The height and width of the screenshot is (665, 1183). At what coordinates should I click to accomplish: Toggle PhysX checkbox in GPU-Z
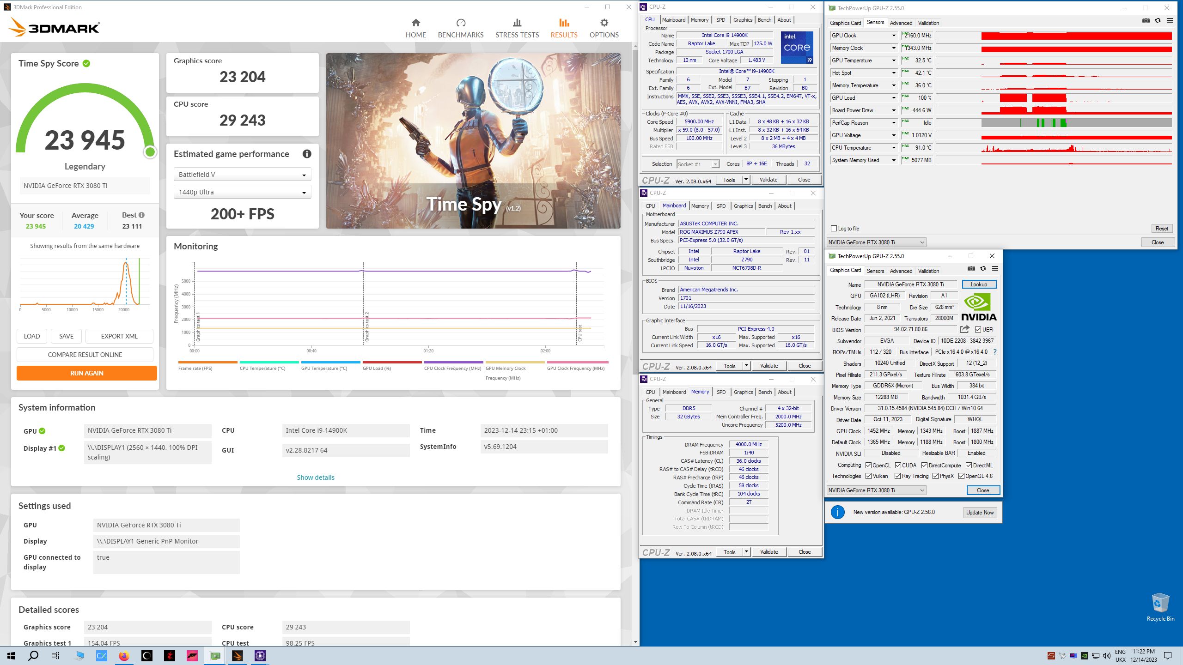(x=935, y=476)
